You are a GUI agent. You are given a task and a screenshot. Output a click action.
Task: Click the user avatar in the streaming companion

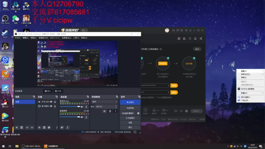[x=167, y=30]
